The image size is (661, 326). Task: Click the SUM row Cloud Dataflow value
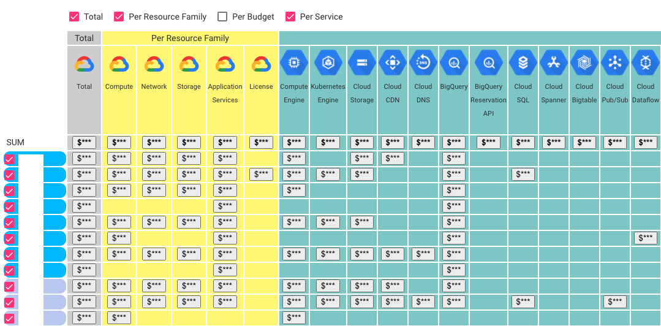tap(646, 143)
